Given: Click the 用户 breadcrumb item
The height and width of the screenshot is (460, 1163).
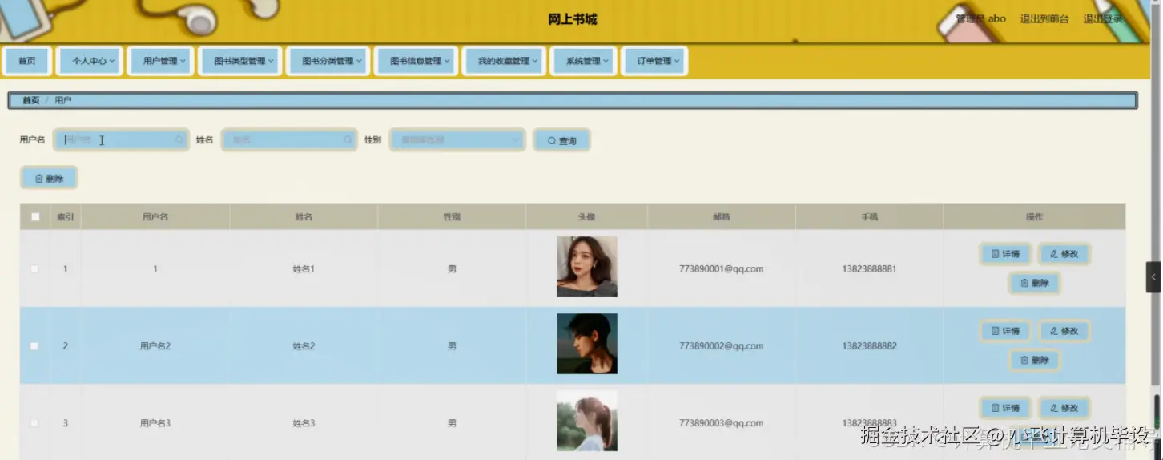Looking at the screenshot, I should [x=63, y=101].
